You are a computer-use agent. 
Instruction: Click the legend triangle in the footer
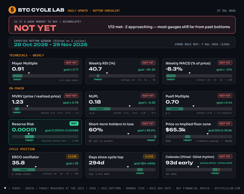(x=5, y=188)
